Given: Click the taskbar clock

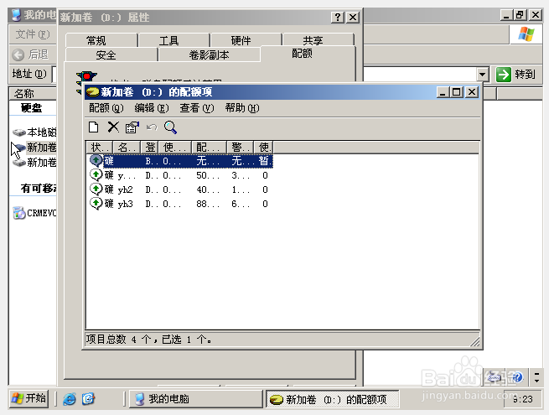Looking at the screenshot, I should pyautogui.click(x=522, y=399).
